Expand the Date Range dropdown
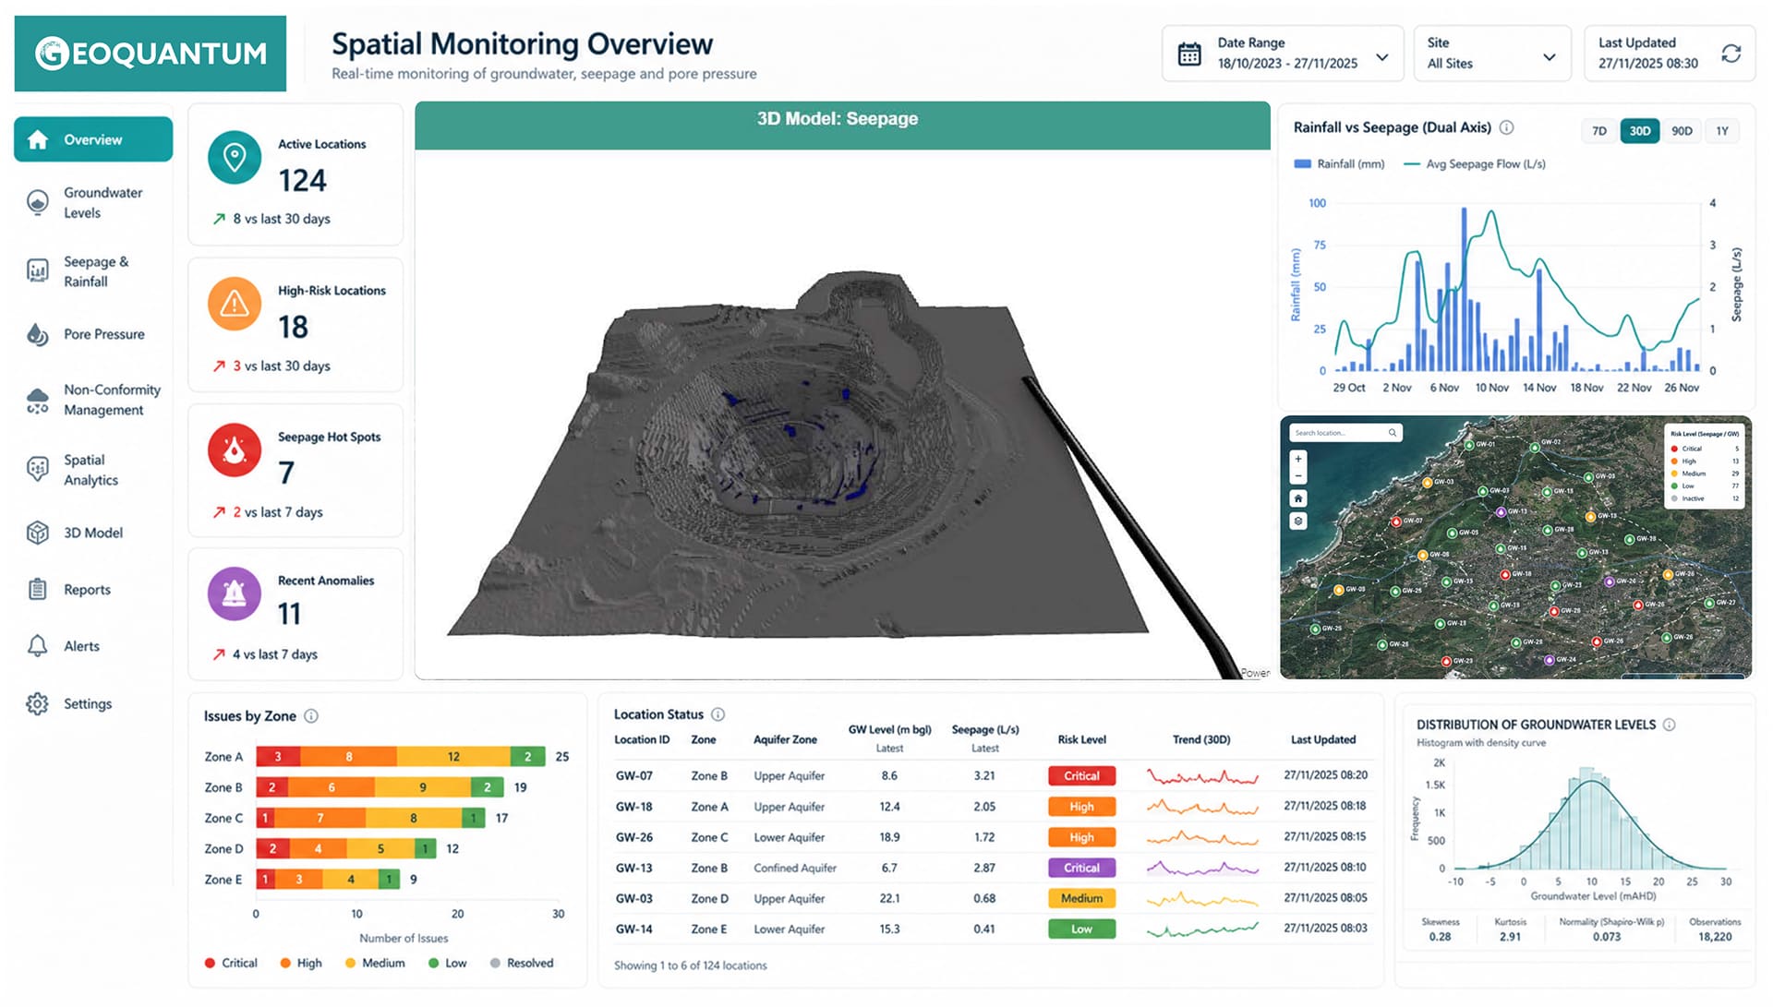The height and width of the screenshot is (1007, 1773). click(1381, 57)
